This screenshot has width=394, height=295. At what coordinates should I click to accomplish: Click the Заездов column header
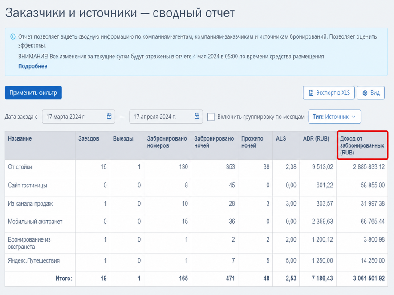click(x=89, y=138)
